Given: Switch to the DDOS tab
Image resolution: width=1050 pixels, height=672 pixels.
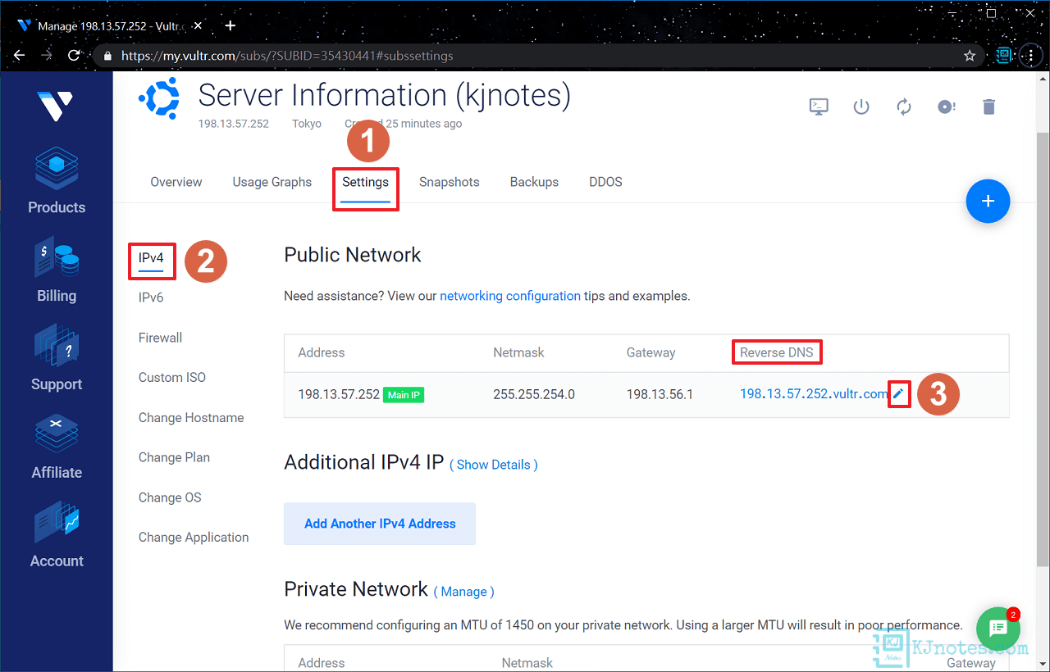Looking at the screenshot, I should tap(605, 182).
